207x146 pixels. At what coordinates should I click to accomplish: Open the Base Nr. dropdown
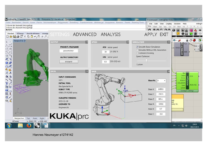click(x=161, y=81)
